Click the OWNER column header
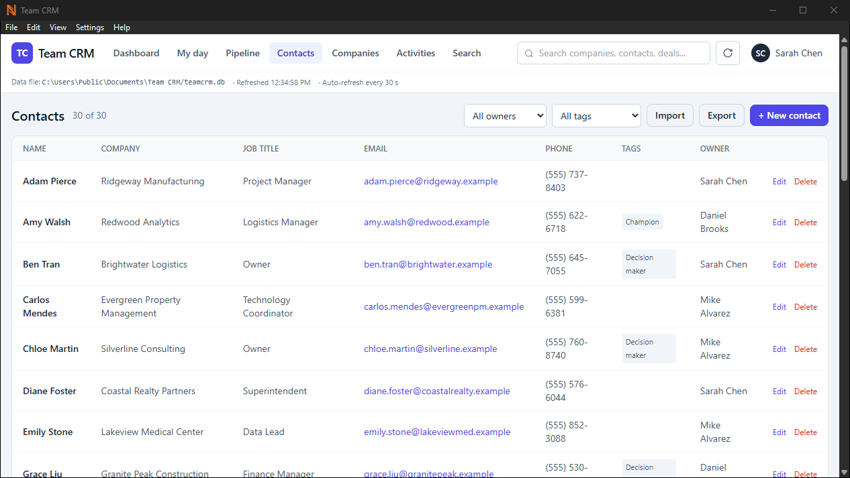The width and height of the screenshot is (850, 478). pos(714,149)
